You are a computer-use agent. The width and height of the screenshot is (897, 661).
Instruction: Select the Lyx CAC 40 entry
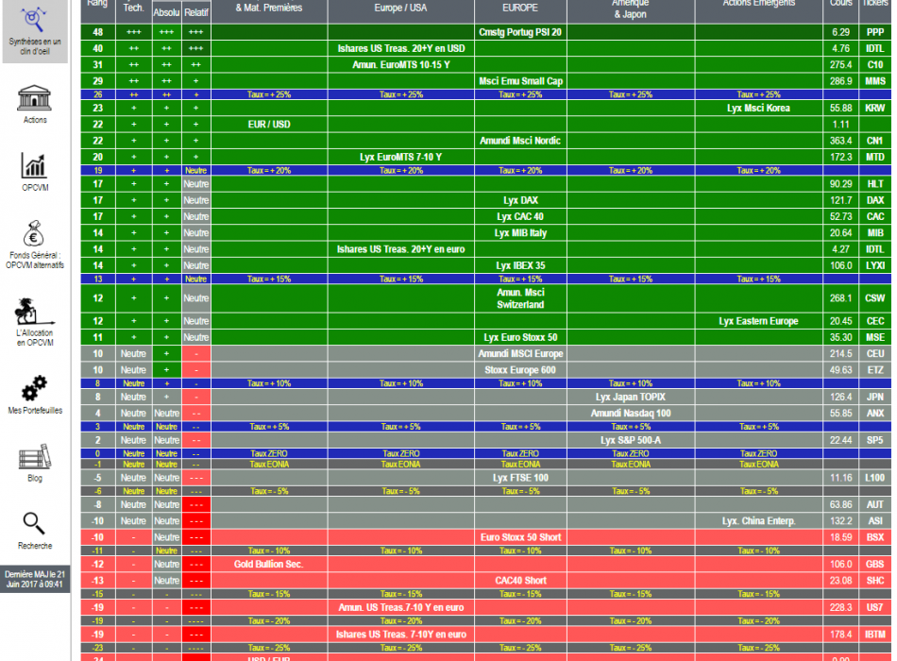point(520,217)
